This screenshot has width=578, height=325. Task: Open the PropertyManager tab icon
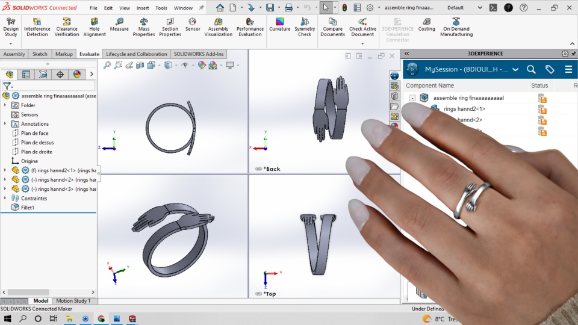point(26,75)
